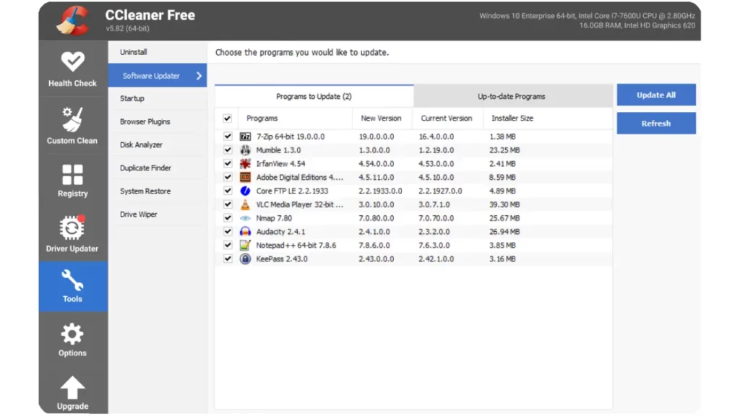Click the CCleaner logo in header
The width and height of the screenshot is (740, 416).
coord(73,20)
